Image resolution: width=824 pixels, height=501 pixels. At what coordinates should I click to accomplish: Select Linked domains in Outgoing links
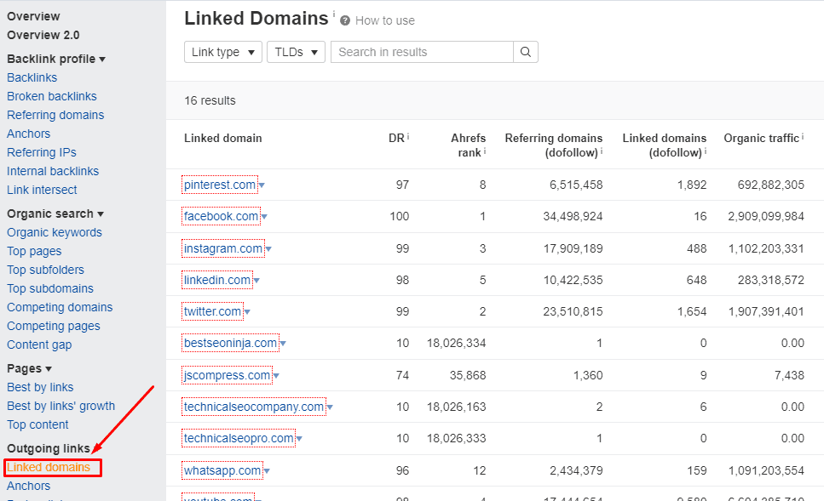pyautogui.click(x=49, y=467)
